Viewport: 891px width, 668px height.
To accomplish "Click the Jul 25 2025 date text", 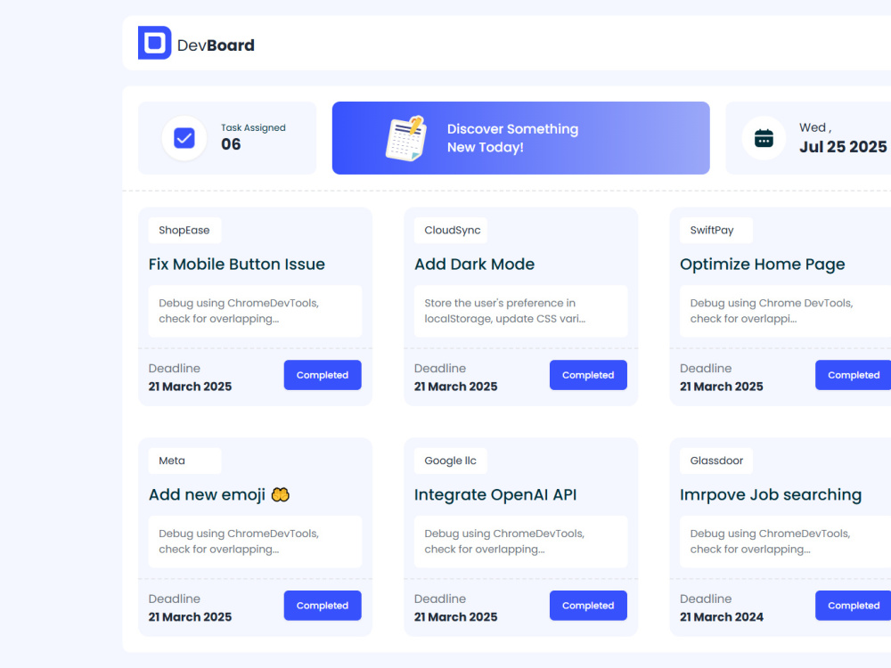I will coord(843,147).
